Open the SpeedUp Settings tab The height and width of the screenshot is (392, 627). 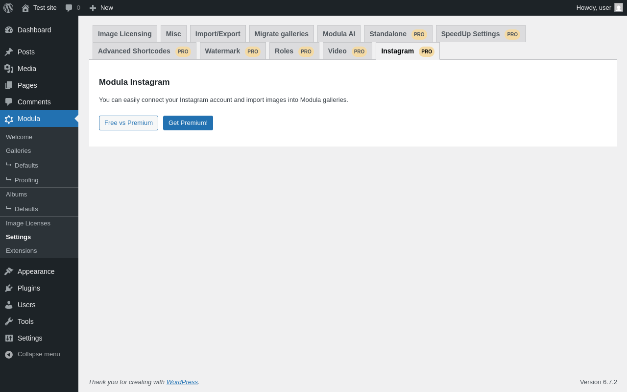click(481, 34)
